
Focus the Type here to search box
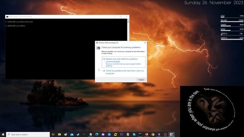coord(28,134)
